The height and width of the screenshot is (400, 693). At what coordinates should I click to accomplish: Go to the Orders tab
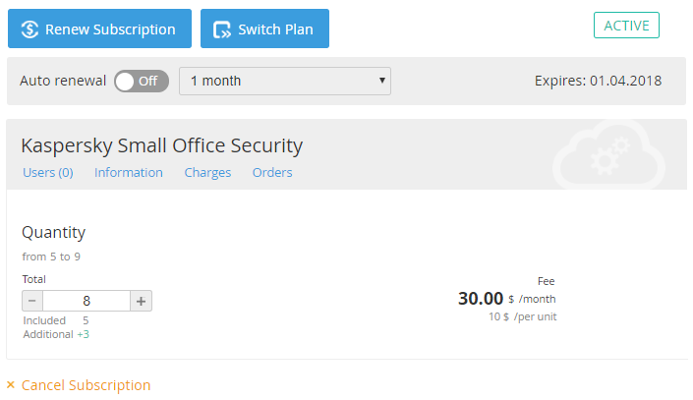(x=272, y=172)
